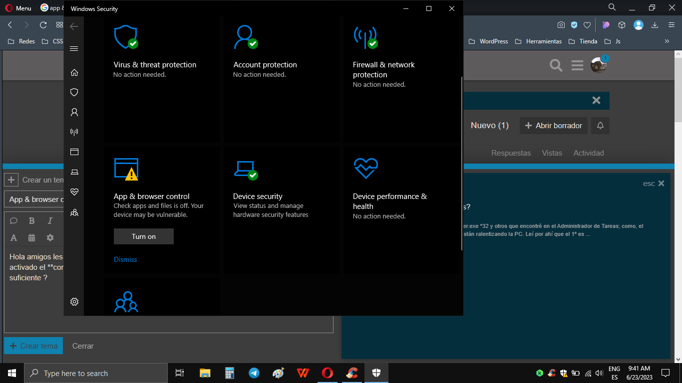This screenshot has width=682, height=383.
Task: Open the family options icon in the sidebar
Action: coord(74,212)
